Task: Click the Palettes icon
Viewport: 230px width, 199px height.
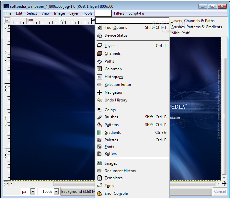Action: (x=99, y=140)
